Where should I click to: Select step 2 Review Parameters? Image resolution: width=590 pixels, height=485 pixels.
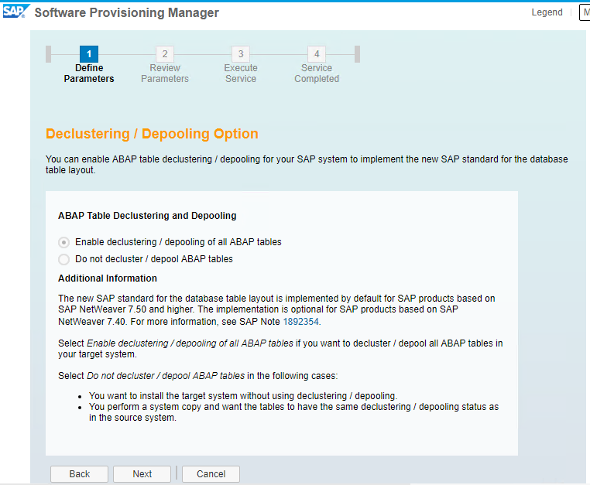tap(165, 54)
